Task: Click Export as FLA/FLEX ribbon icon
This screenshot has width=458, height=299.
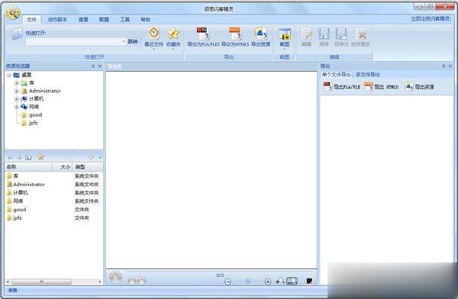Action: pyautogui.click(x=203, y=34)
